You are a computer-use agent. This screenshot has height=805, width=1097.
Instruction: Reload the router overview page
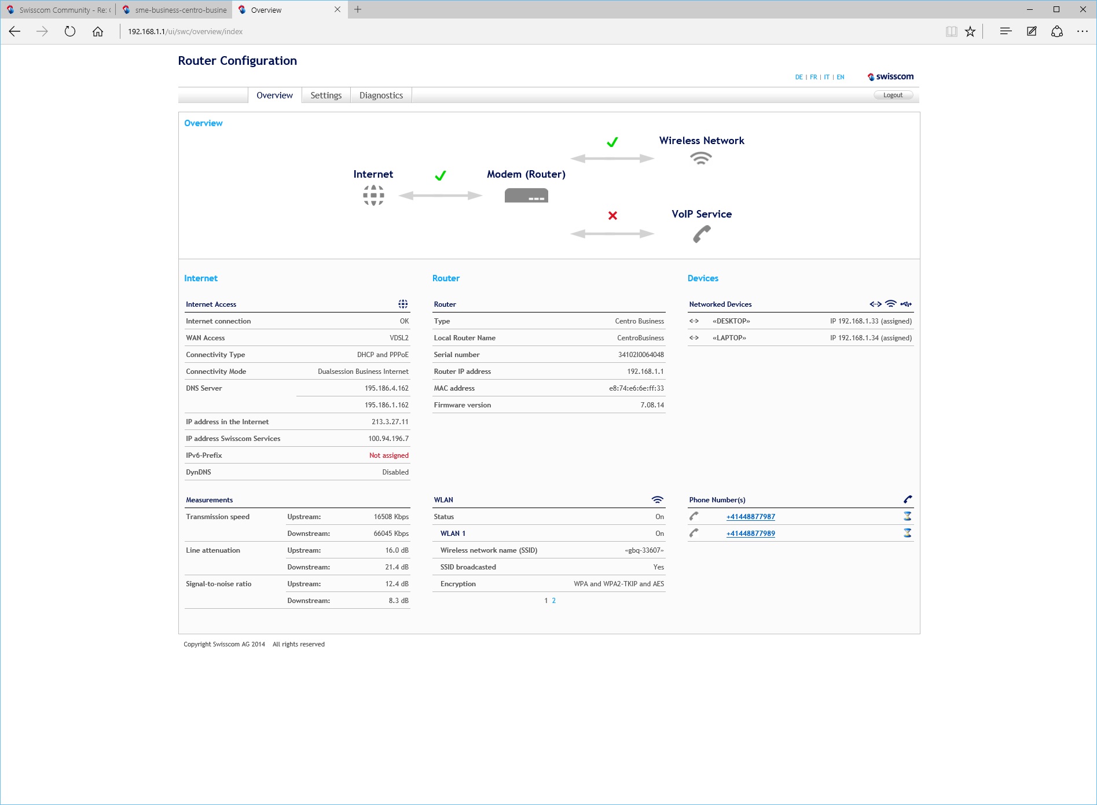point(70,31)
